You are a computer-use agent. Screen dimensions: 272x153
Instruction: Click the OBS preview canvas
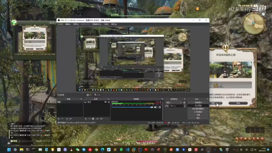pyautogui.click(x=133, y=59)
